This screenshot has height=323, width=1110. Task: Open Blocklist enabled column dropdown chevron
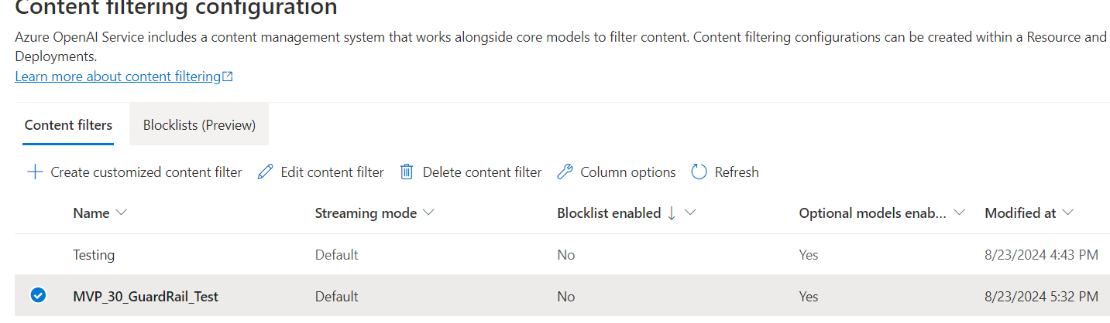click(690, 213)
